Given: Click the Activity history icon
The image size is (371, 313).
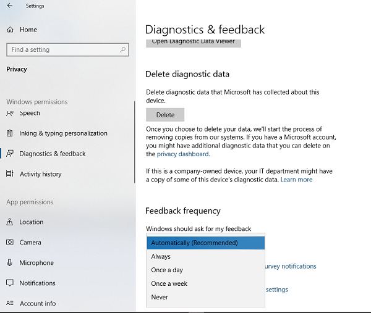Looking at the screenshot, I should pos(10,174).
